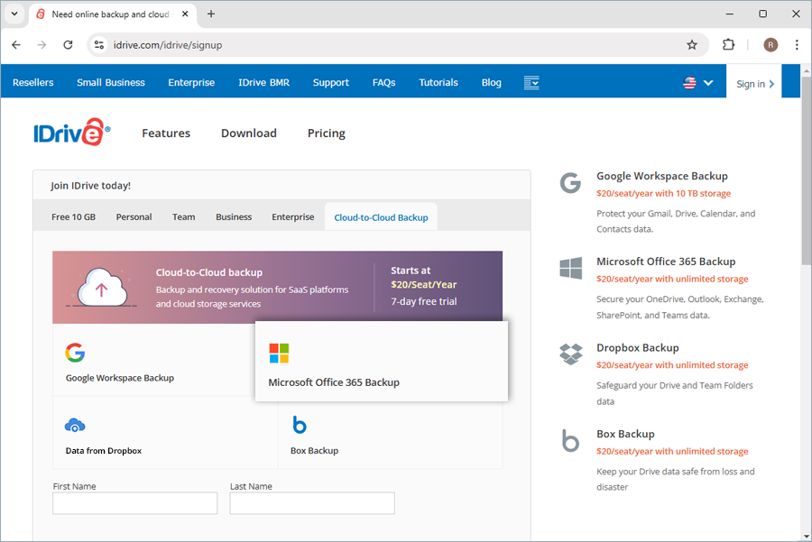Click the Box 'b' logo tile
This screenshot has height=542, width=812.
[300, 425]
